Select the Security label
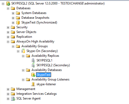The height and width of the screenshot is (104, 129). (x=22, y=27)
